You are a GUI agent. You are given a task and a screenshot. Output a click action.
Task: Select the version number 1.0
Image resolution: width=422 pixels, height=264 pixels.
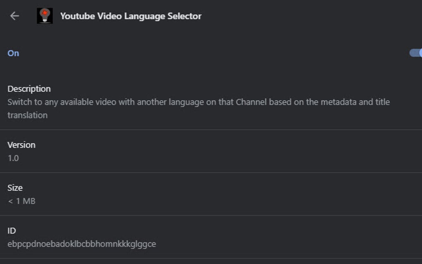point(12,158)
